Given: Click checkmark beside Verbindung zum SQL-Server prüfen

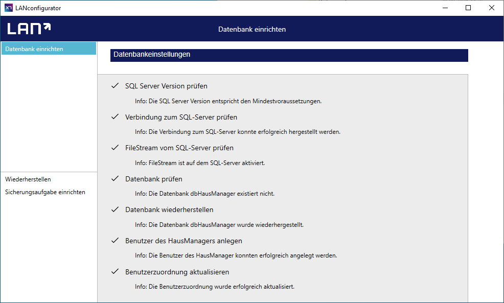Looking at the screenshot, I should click(x=115, y=117).
